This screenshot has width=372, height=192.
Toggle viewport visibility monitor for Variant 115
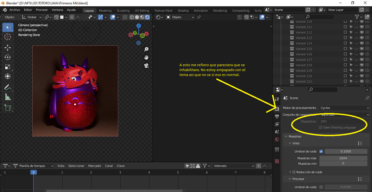pyautogui.click(x=362, y=49)
